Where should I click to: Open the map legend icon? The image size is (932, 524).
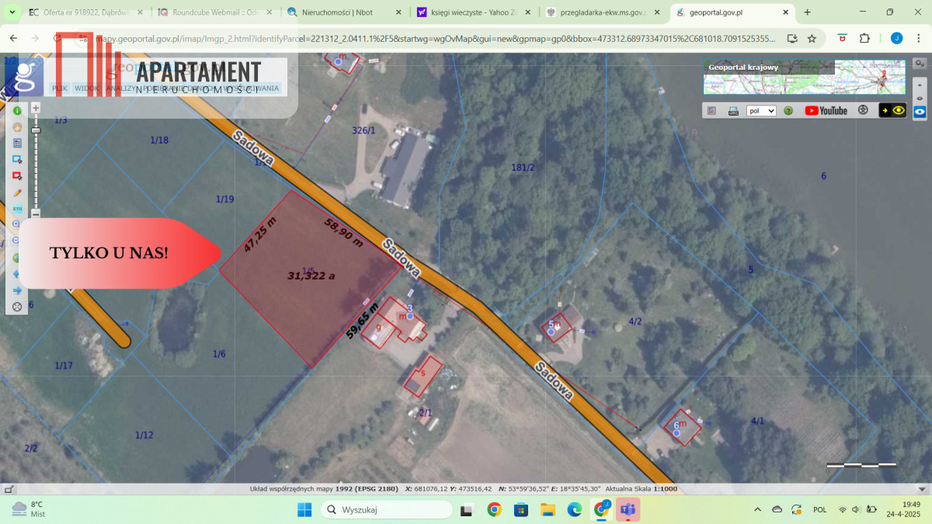tap(712, 111)
